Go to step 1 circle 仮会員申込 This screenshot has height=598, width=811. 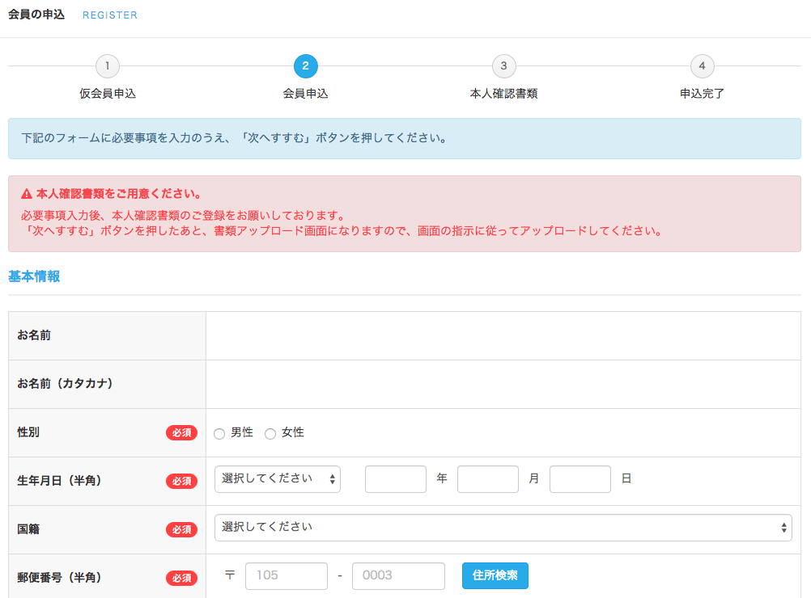coord(108,66)
